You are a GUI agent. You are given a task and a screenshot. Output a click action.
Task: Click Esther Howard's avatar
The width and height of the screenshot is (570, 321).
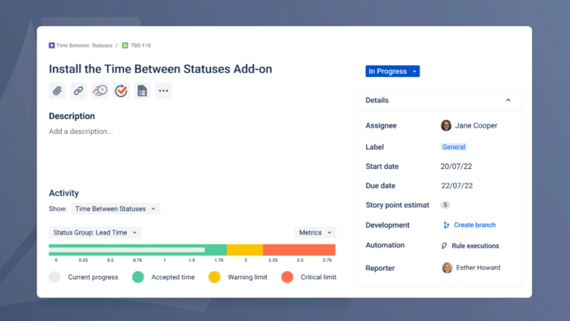[447, 267]
